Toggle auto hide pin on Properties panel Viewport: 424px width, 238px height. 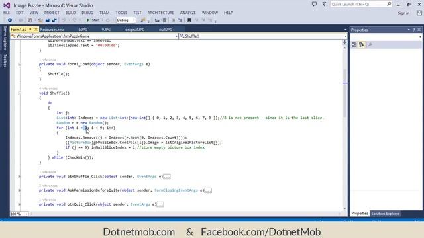413,30
